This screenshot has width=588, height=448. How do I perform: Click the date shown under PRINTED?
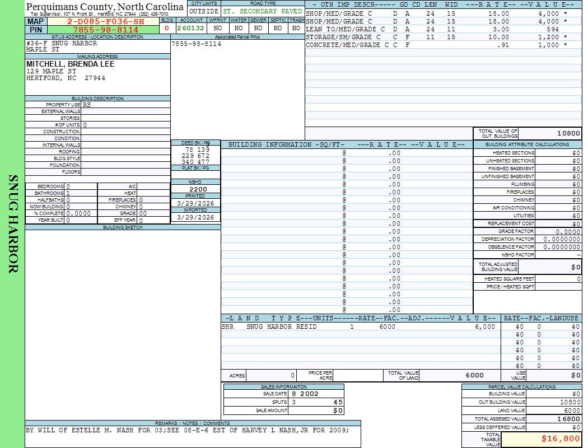(195, 203)
